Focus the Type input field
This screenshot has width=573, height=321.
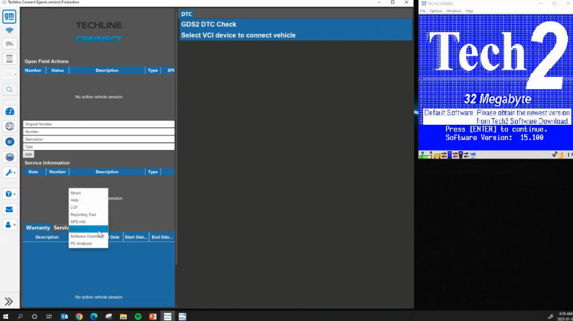99,147
